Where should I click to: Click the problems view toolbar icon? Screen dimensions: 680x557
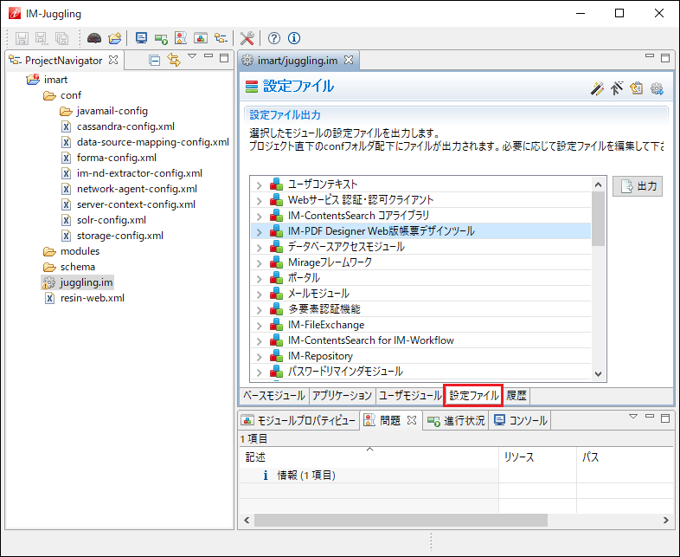point(181,38)
